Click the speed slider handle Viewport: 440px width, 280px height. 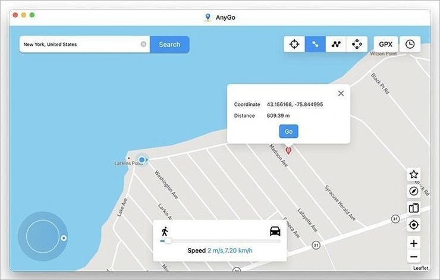pyautogui.click(x=168, y=241)
